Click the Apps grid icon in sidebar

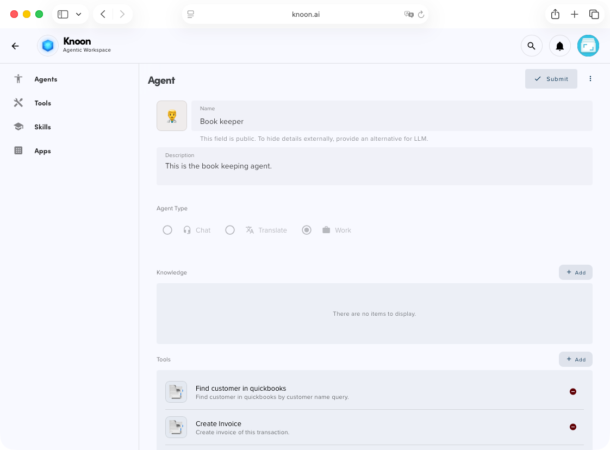pyautogui.click(x=18, y=151)
